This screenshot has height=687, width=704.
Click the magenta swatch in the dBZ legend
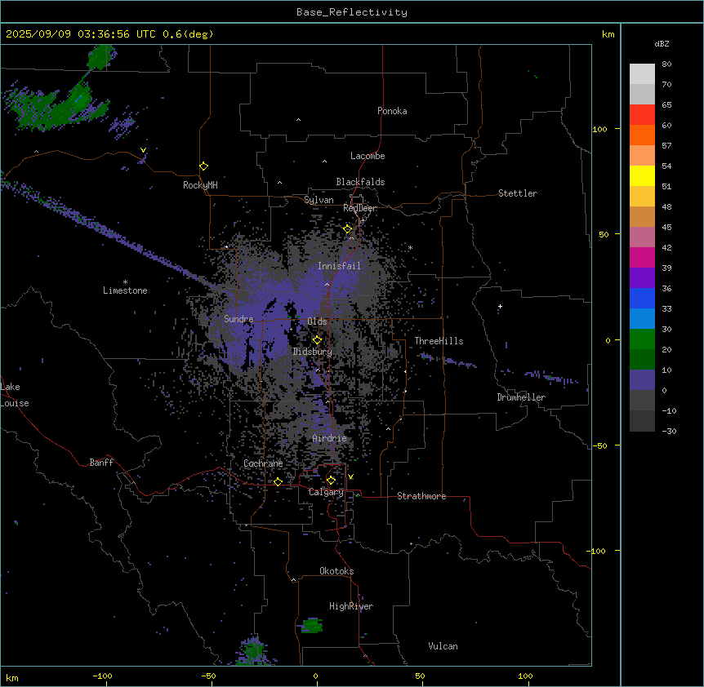click(x=642, y=257)
